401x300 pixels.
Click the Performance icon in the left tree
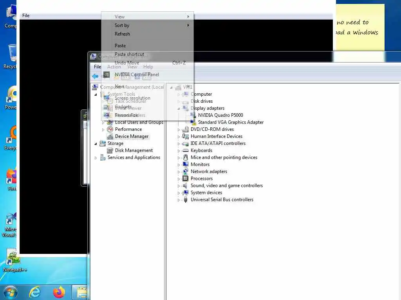click(x=110, y=129)
